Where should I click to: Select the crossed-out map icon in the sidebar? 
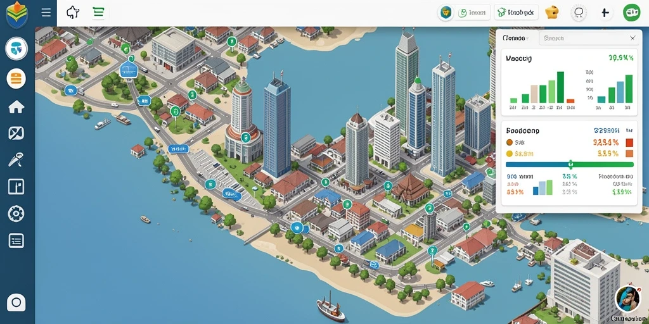click(x=16, y=133)
